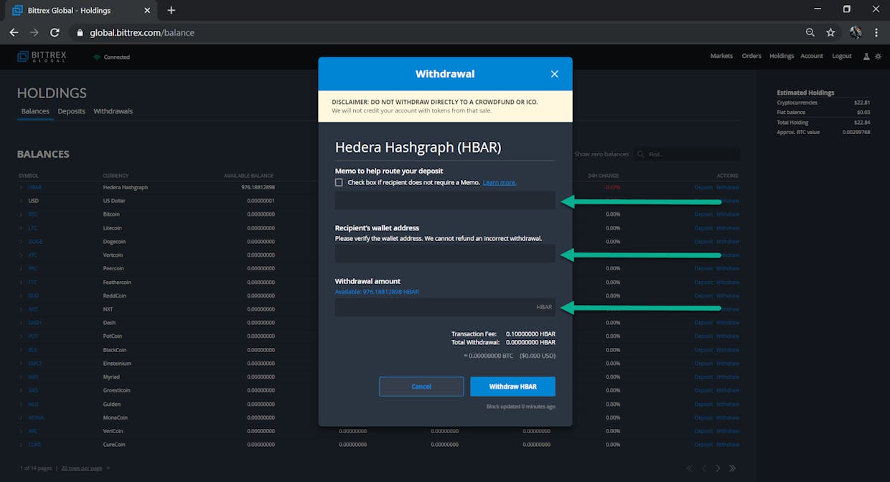Sort by AVAILABLE BALANCE column header
Screen dimensions: 890x482
click(x=248, y=176)
